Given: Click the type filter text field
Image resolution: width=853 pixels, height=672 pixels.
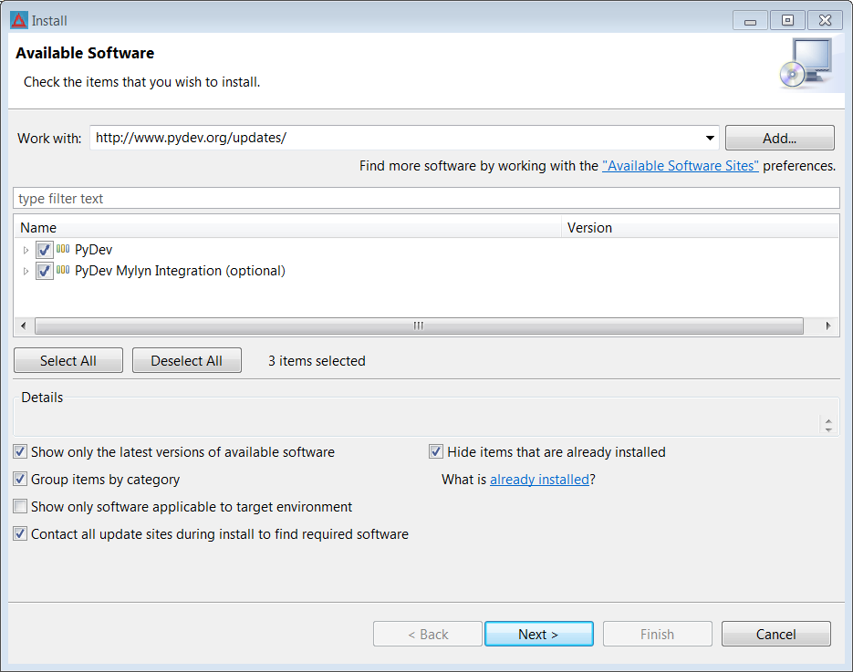Looking at the screenshot, I should point(426,199).
